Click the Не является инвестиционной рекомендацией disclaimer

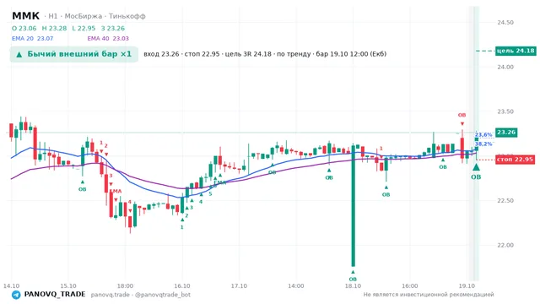(429, 295)
